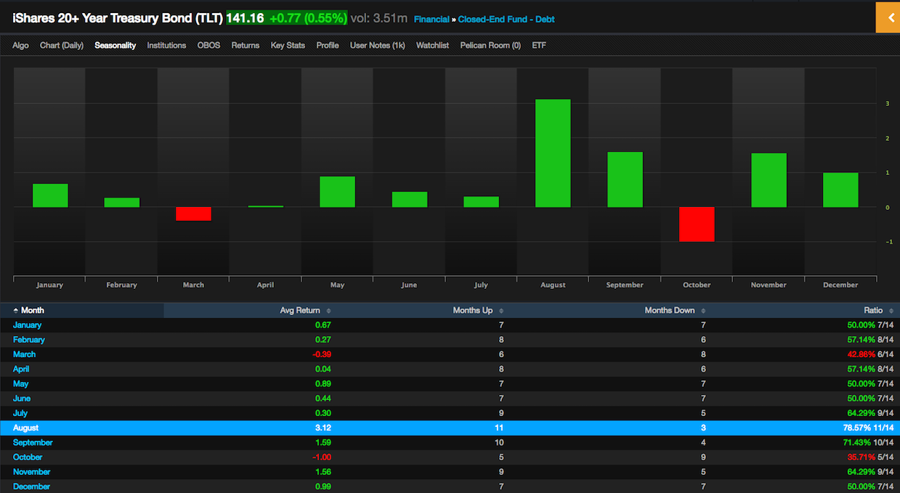Click the green February chart bar
The width and height of the screenshot is (900, 493).
click(x=121, y=203)
